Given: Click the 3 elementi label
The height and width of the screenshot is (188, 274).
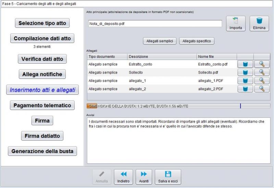Looking at the screenshot, I should 42,47.
